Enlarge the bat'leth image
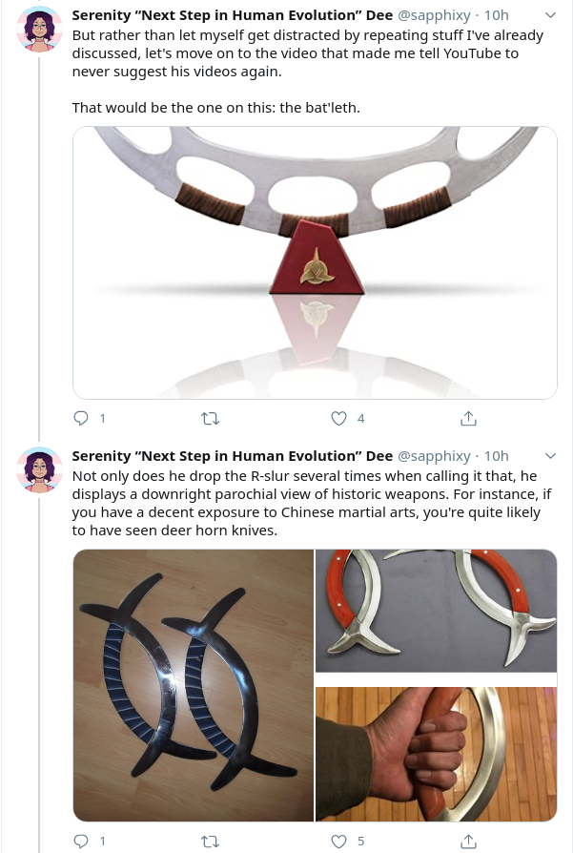This screenshot has height=853, width=573. point(315,262)
